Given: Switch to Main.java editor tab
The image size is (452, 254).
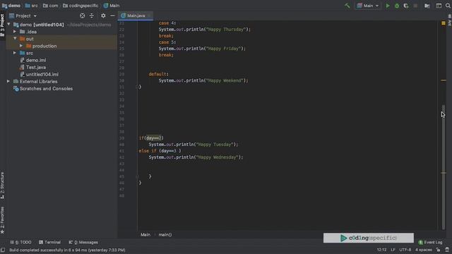Looking at the screenshot, I should [136, 16].
